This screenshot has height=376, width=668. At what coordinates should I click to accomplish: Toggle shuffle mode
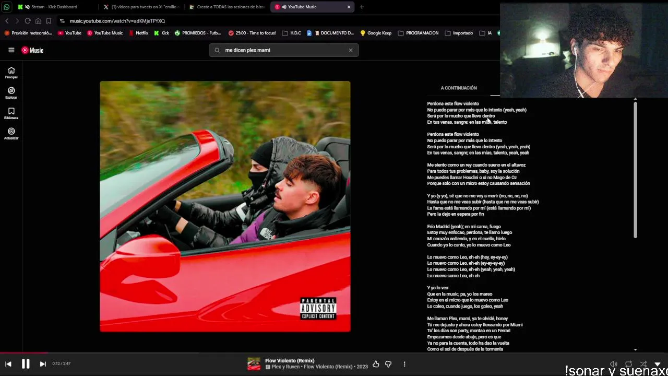[643, 364]
